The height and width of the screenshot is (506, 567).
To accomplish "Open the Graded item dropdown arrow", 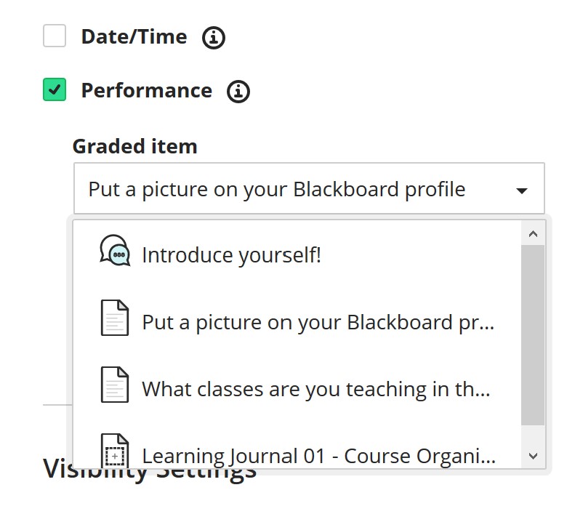I will tap(521, 190).
